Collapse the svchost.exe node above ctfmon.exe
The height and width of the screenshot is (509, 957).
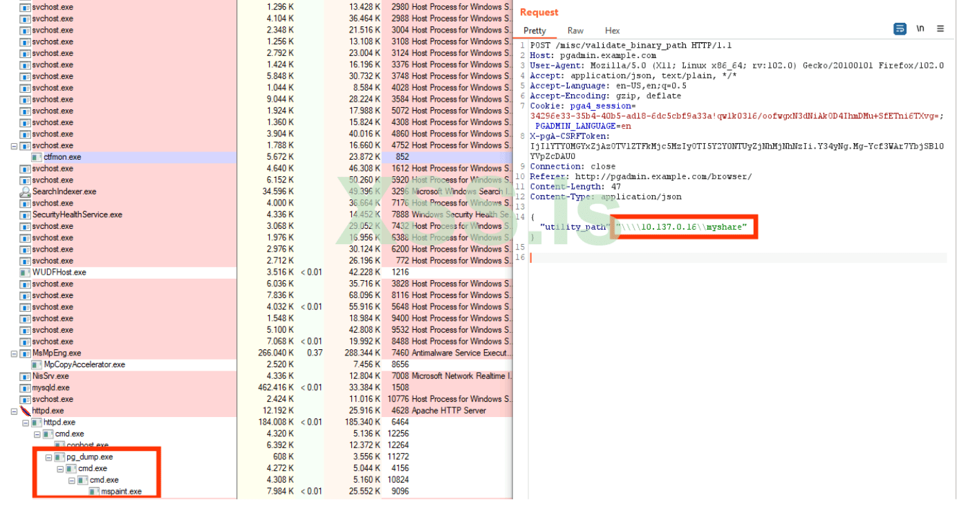[15, 146]
